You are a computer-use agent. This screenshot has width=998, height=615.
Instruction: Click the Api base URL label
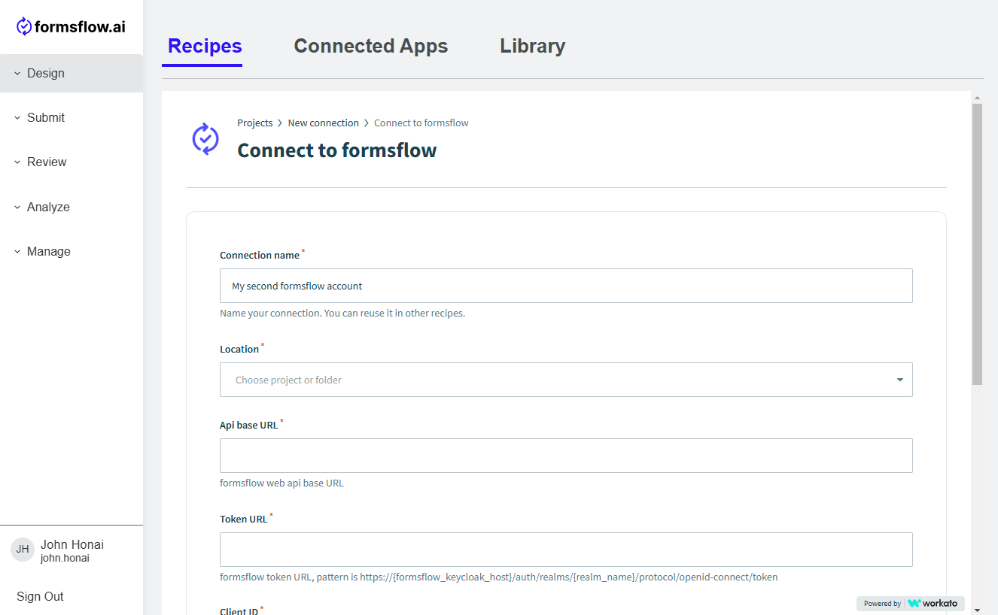[x=249, y=425]
